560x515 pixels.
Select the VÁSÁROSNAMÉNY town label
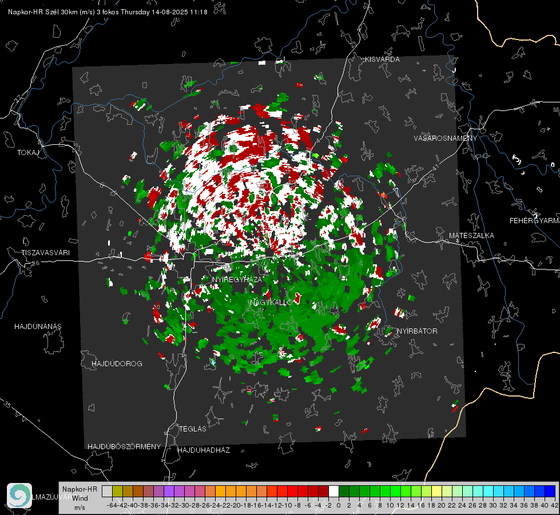click(446, 138)
